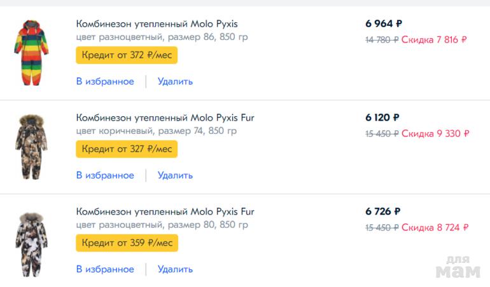This screenshot has width=490, height=287.
Task: Delete the rainbow Molo Pyxis from cart
Action: (x=175, y=81)
